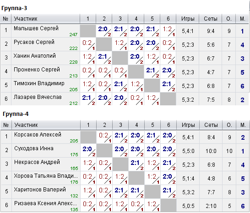Open Корсаков Алексей's 0:2 loss cell
The image size is (250, 213).
click(104, 137)
